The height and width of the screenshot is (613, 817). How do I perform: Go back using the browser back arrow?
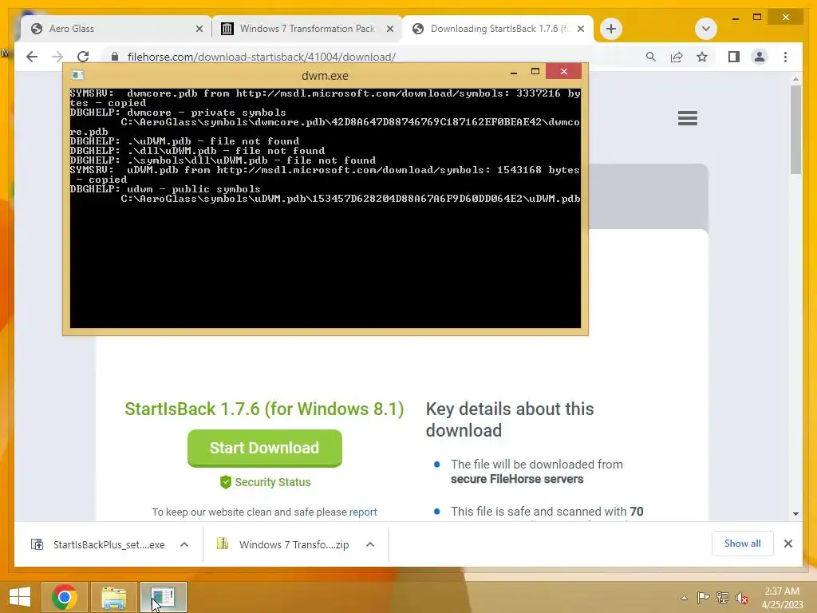(32, 57)
